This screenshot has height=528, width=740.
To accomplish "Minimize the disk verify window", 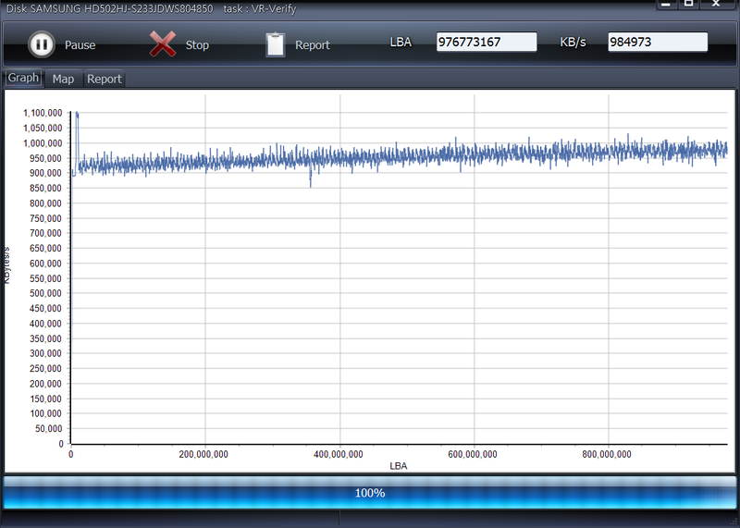I will (x=667, y=4).
